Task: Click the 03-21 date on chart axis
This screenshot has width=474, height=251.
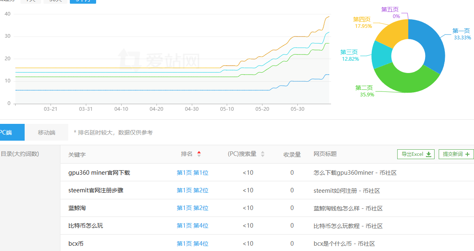Action: (51, 109)
